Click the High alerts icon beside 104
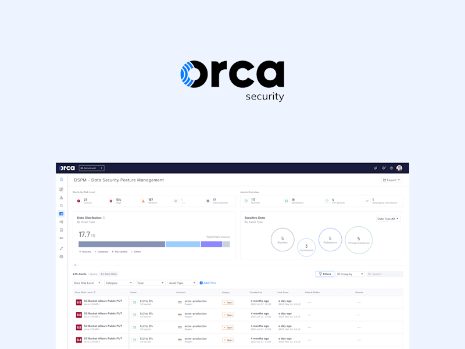This screenshot has height=349, width=465. point(111,201)
